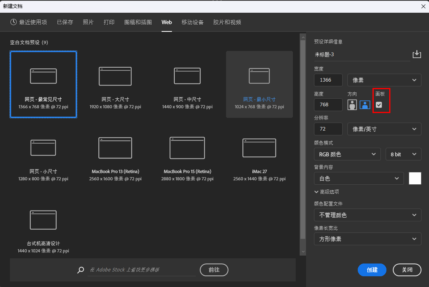
Task: Click the 关闭 button
Action: (407, 270)
